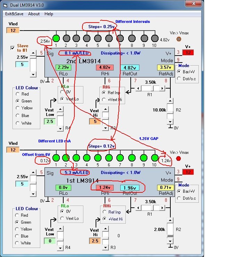This screenshot has height=257, width=235.
Task: Choose RHi Ref Inp option on 1st LM3914
Action: pos(104,212)
